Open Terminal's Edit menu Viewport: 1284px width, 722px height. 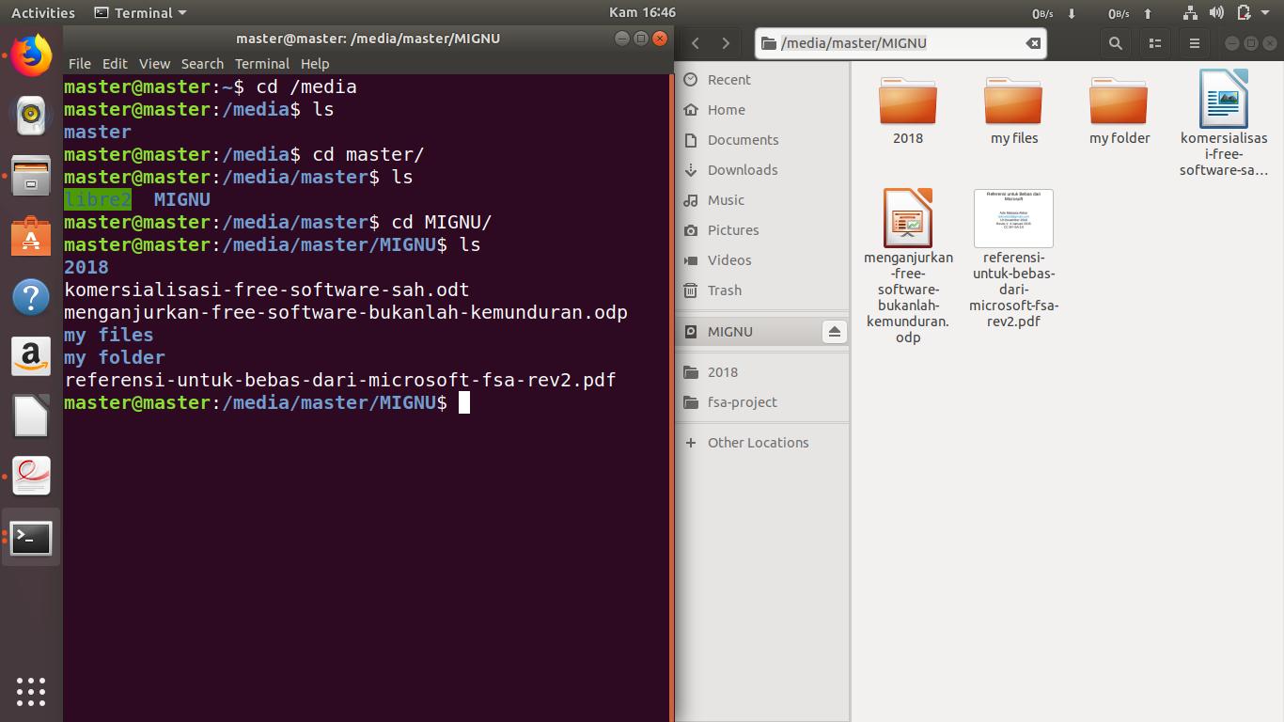(x=115, y=63)
